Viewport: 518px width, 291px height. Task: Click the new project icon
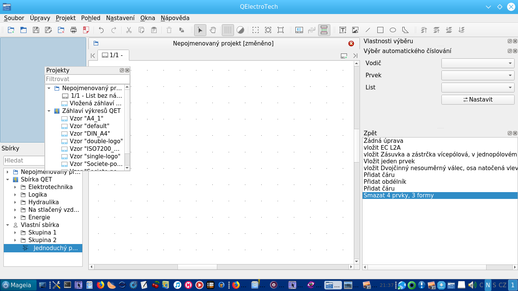pyautogui.click(x=11, y=30)
